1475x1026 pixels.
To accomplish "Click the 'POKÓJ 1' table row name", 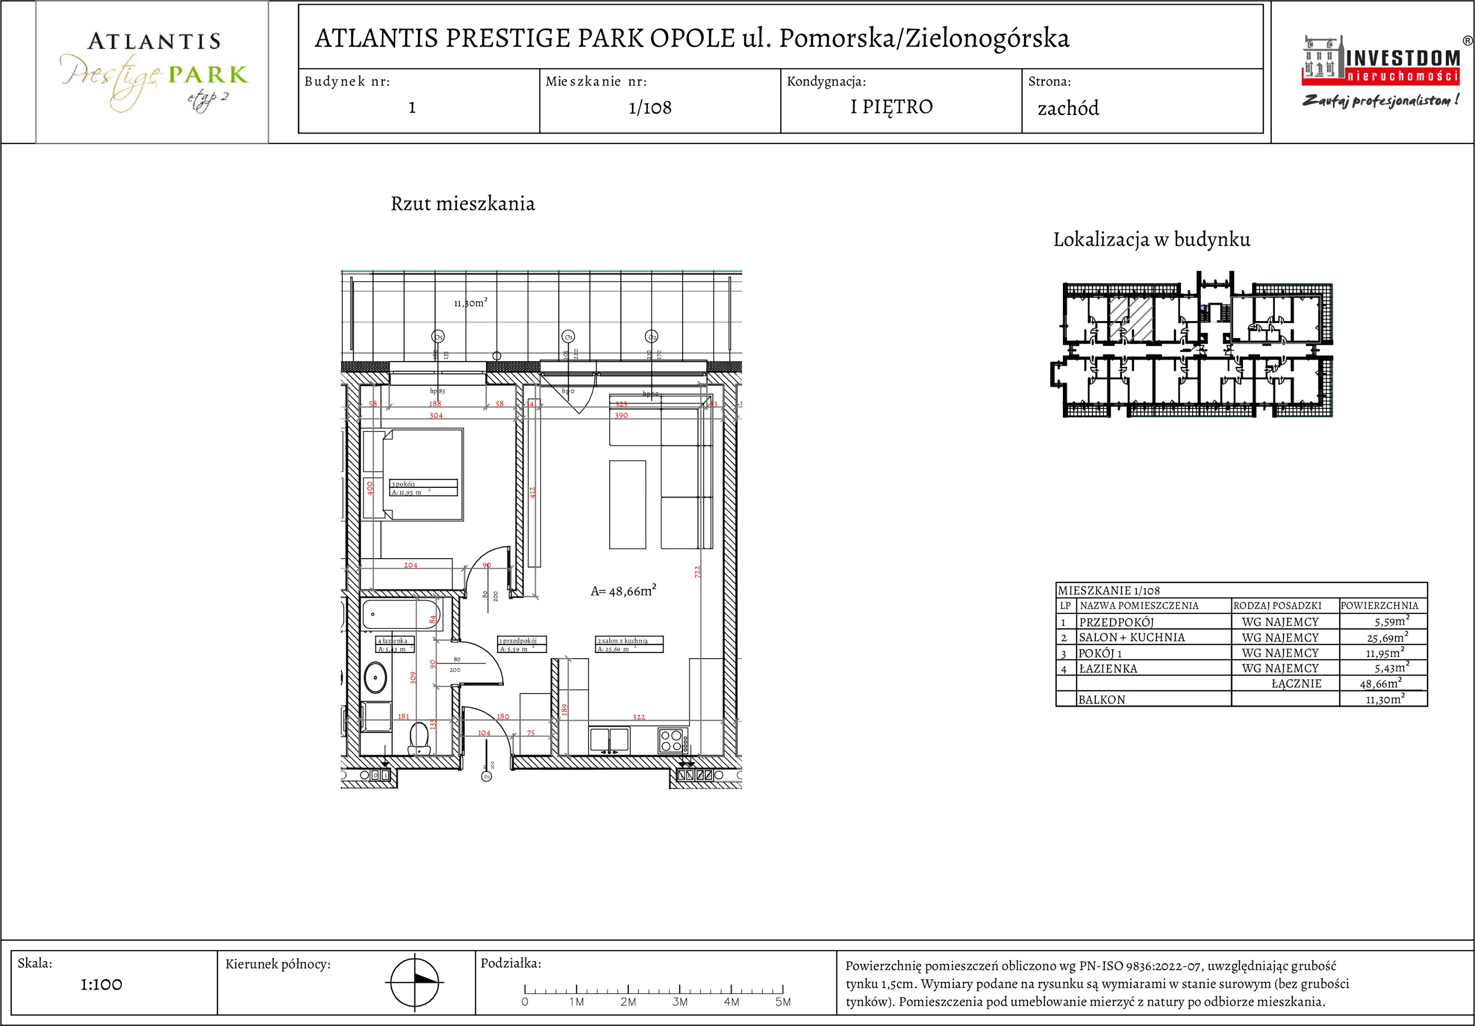I will 1100,653.
